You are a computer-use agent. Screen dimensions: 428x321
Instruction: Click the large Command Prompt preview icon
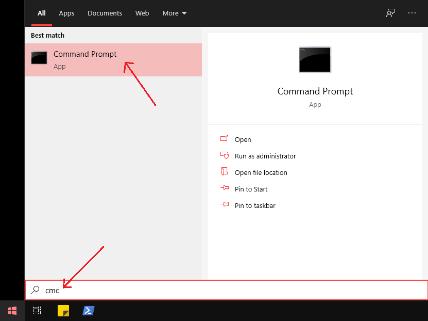[x=315, y=59]
